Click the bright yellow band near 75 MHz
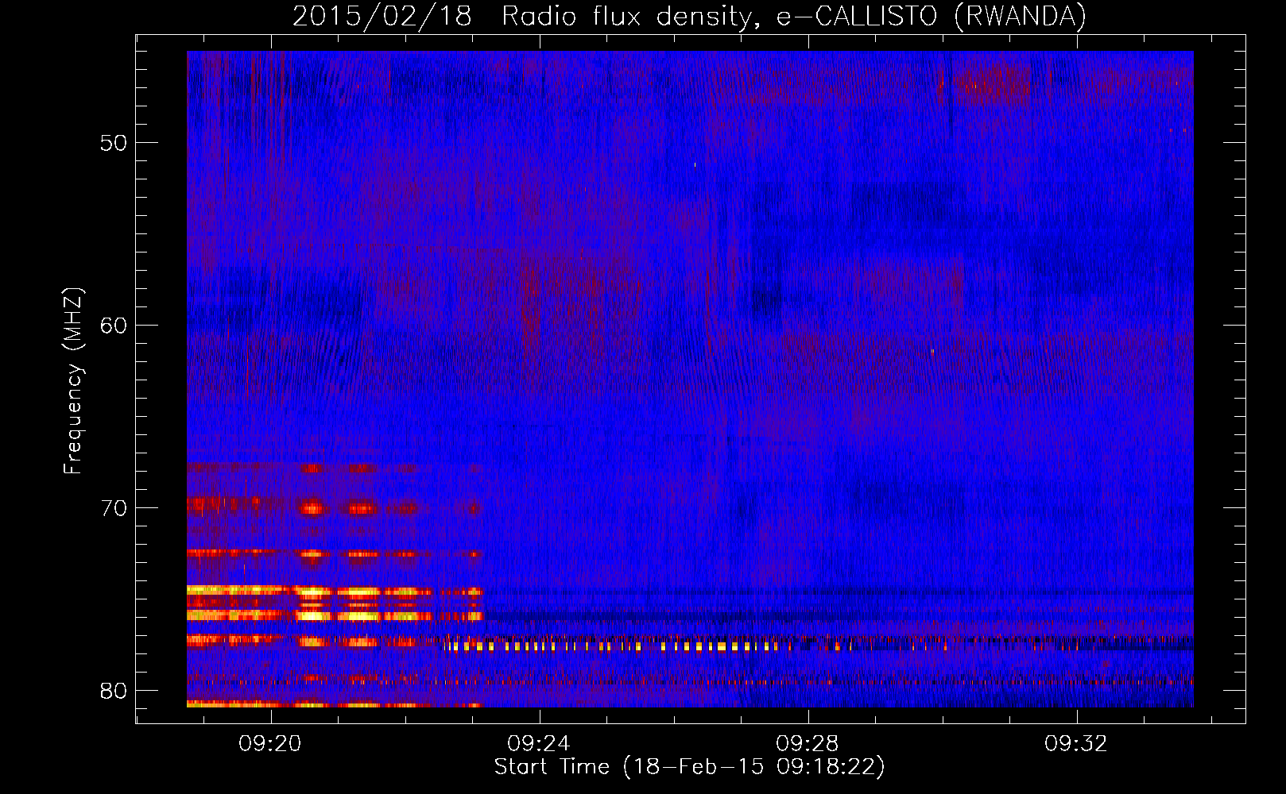Screen dimensions: 1286x794 click(x=334, y=592)
